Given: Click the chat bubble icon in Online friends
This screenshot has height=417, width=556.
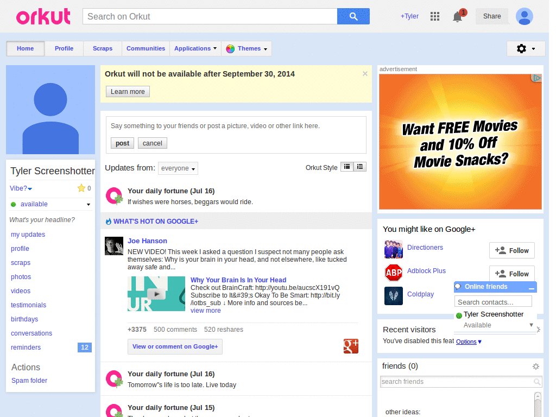Looking at the screenshot, I should (x=458, y=287).
